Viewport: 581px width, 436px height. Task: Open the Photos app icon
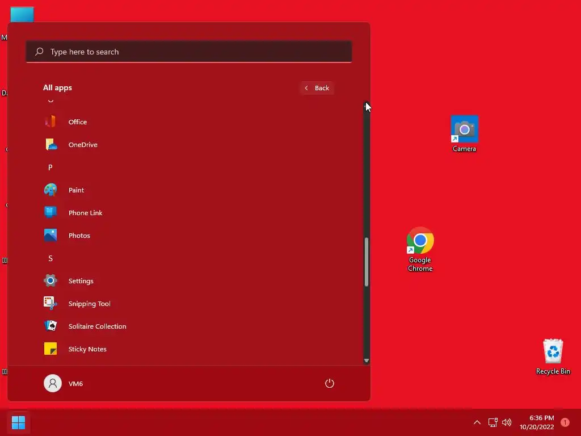(50, 236)
